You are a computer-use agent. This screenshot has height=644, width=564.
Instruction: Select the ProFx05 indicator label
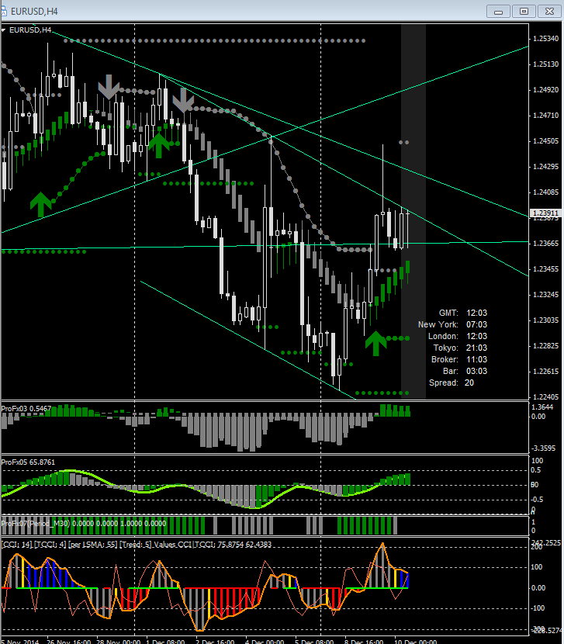28,462
